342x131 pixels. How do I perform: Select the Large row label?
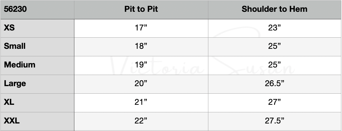pyautogui.click(x=15, y=84)
